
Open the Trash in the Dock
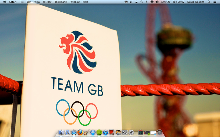tap(159, 132)
